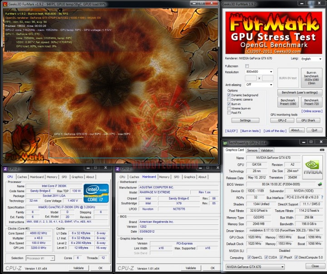The height and width of the screenshot is (274, 327).
Task: Click the Burn-in benchmark 1920x1080 15min button
Action: tap(312, 78)
